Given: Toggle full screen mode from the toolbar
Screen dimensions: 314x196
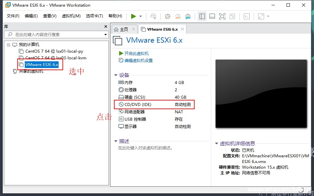Looking at the screenshot, I should tap(222, 16).
